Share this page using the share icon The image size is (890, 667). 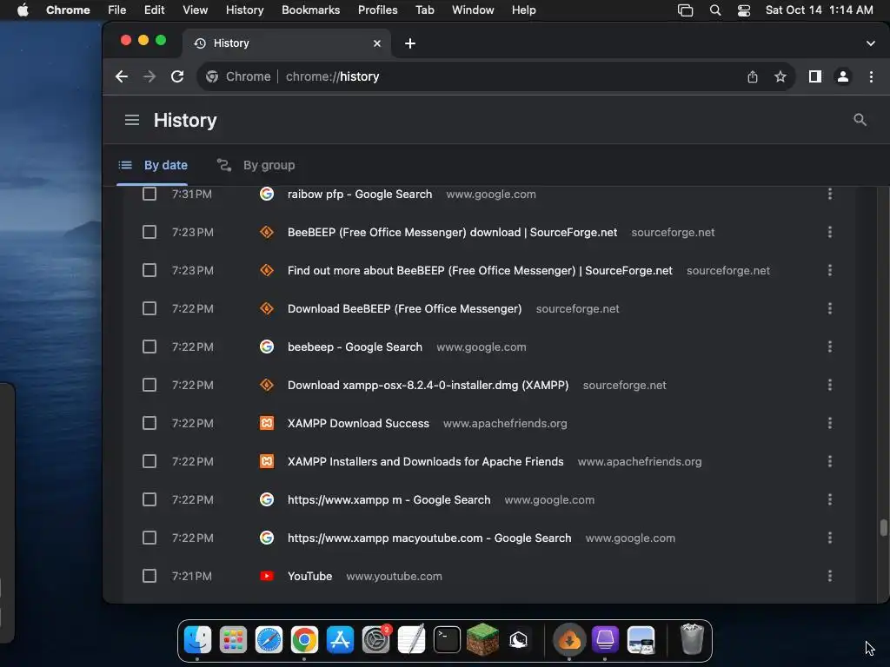tap(753, 76)
